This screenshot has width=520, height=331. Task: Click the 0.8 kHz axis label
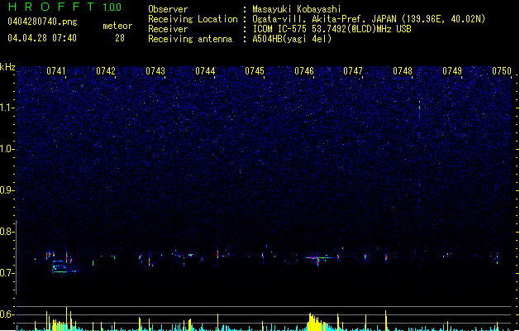pyautogui.click(x=7, y=232)
